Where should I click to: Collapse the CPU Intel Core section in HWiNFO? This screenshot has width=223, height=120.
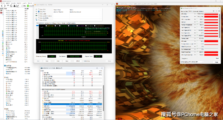point(41,89)
